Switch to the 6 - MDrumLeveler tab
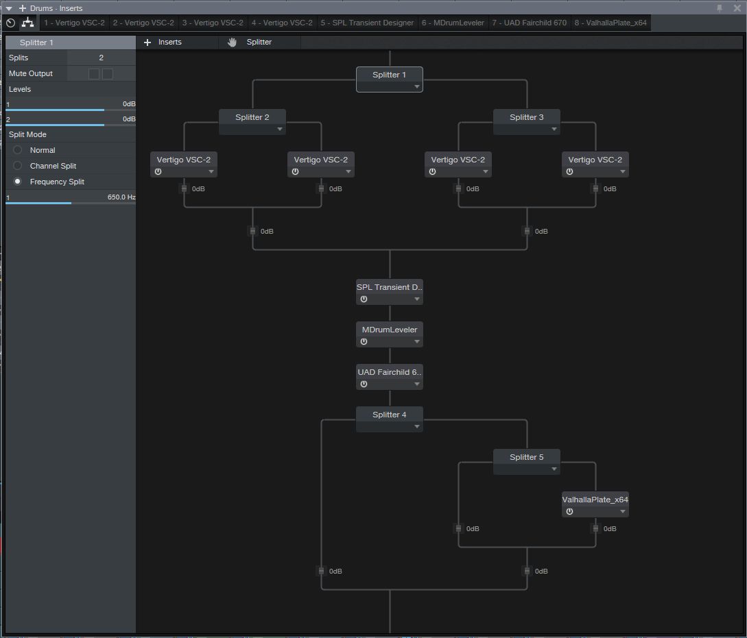Image resolution: width=747 pixels, height=638 pixels. click(453, 23)
